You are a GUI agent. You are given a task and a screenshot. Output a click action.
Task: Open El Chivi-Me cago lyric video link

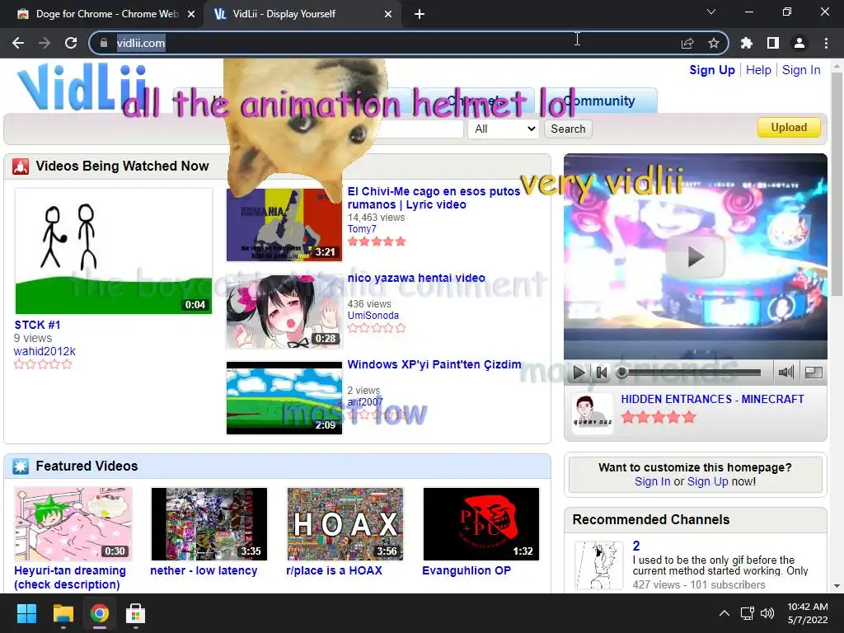pos(434,198)
